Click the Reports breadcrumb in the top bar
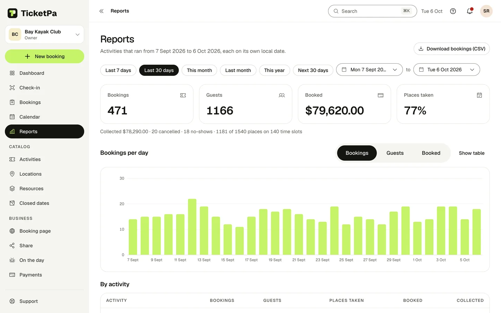 tap(120, 11)
